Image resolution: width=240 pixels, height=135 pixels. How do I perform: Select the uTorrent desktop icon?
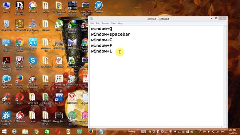click(x=59, y=25)
